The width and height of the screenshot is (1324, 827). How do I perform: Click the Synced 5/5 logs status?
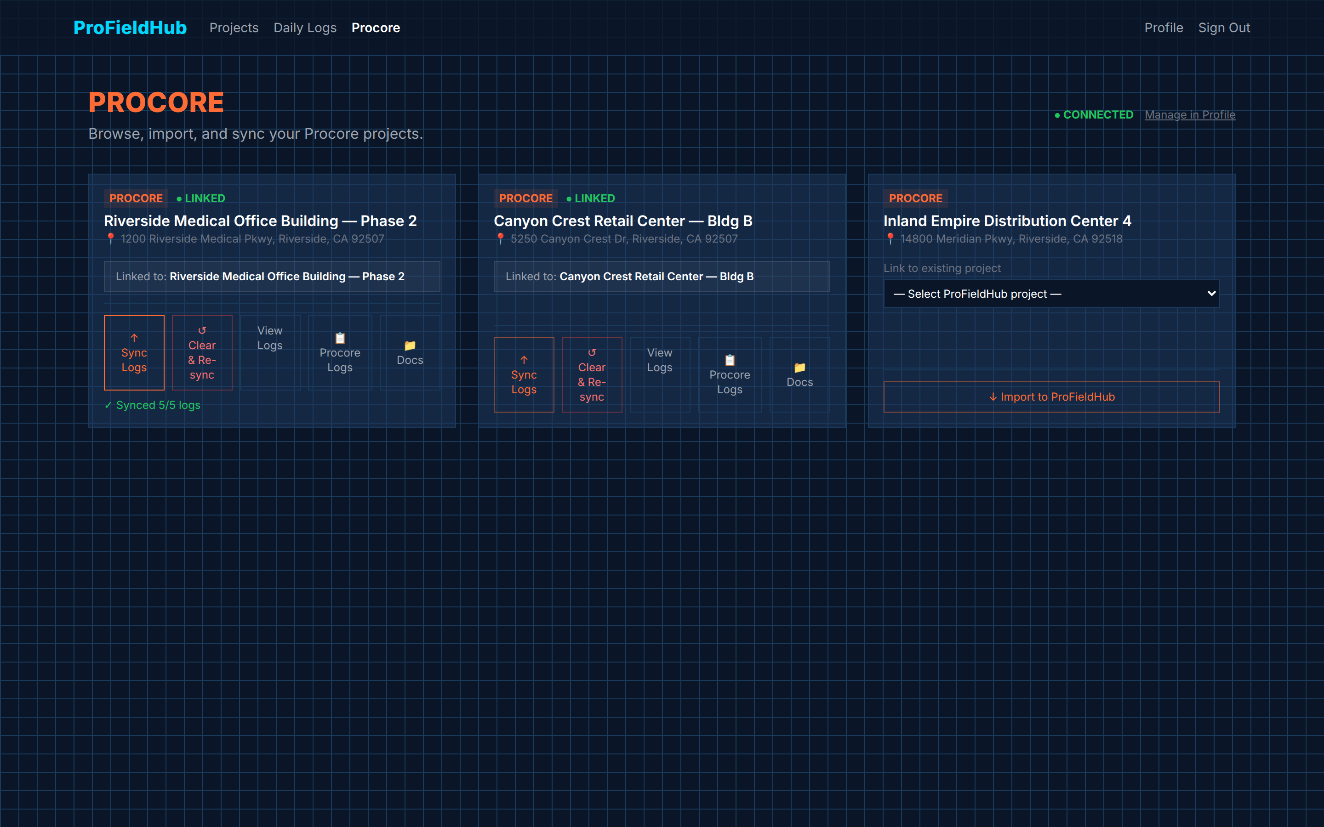153,405
